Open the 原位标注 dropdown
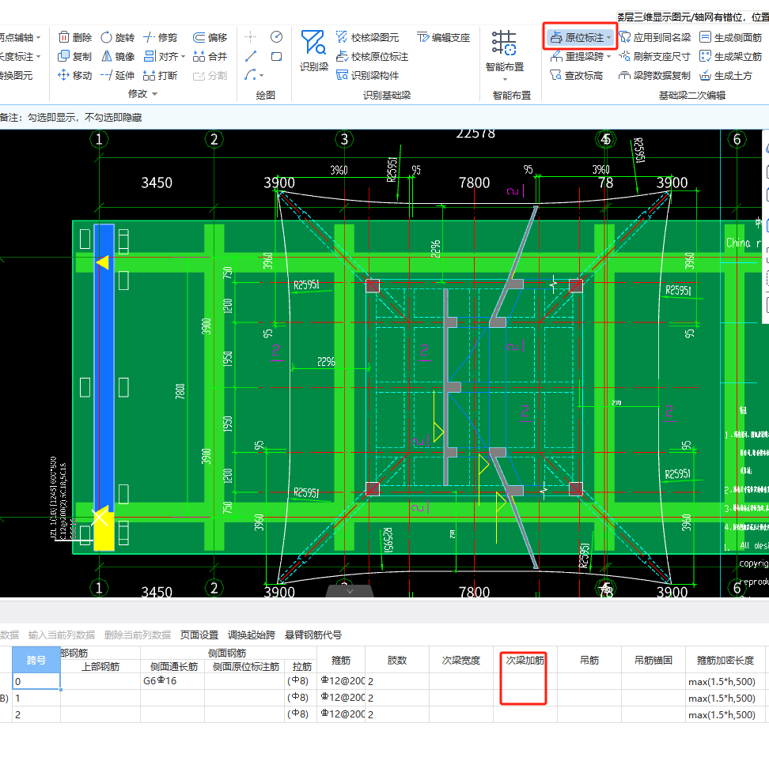 point(608,38)
